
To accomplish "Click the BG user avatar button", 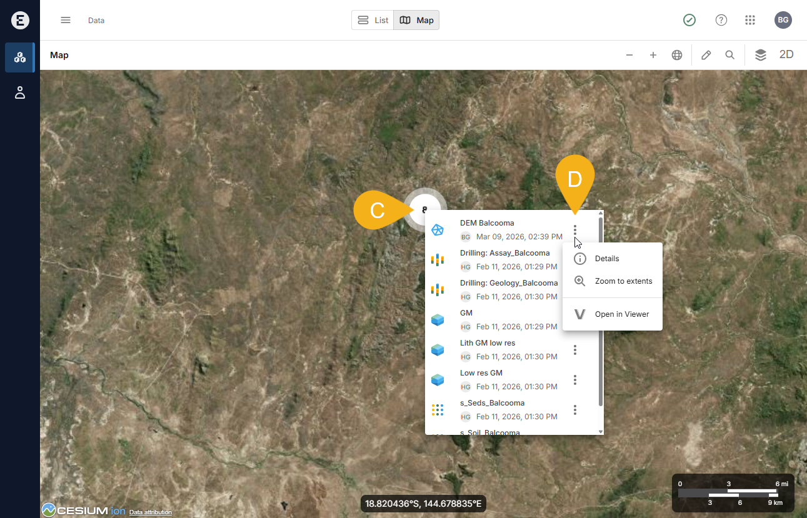I will click(783, 20).
